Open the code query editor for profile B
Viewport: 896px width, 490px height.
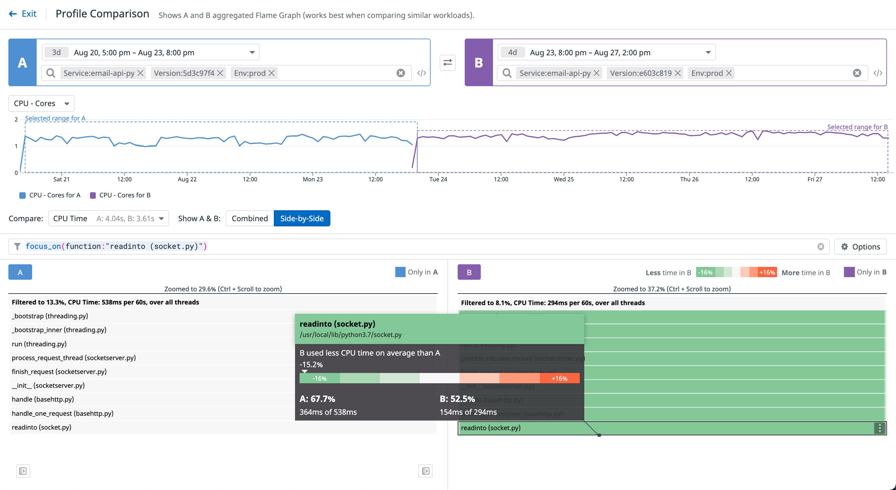pos(879,73)
